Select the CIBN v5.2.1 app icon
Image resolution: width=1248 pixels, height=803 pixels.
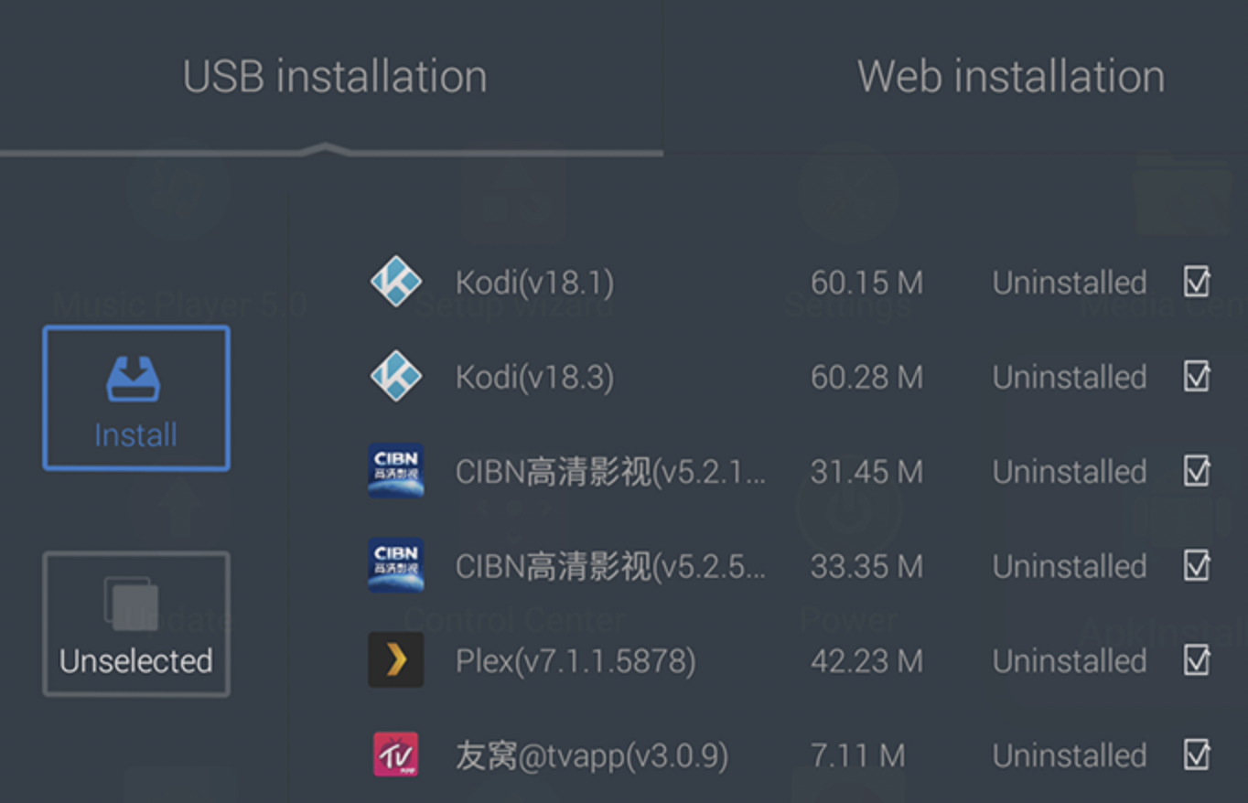point(396,471)
